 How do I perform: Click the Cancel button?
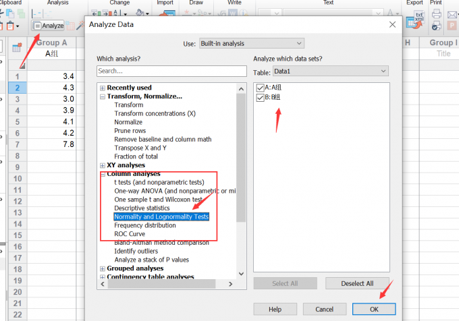click(x=325, y=310)
